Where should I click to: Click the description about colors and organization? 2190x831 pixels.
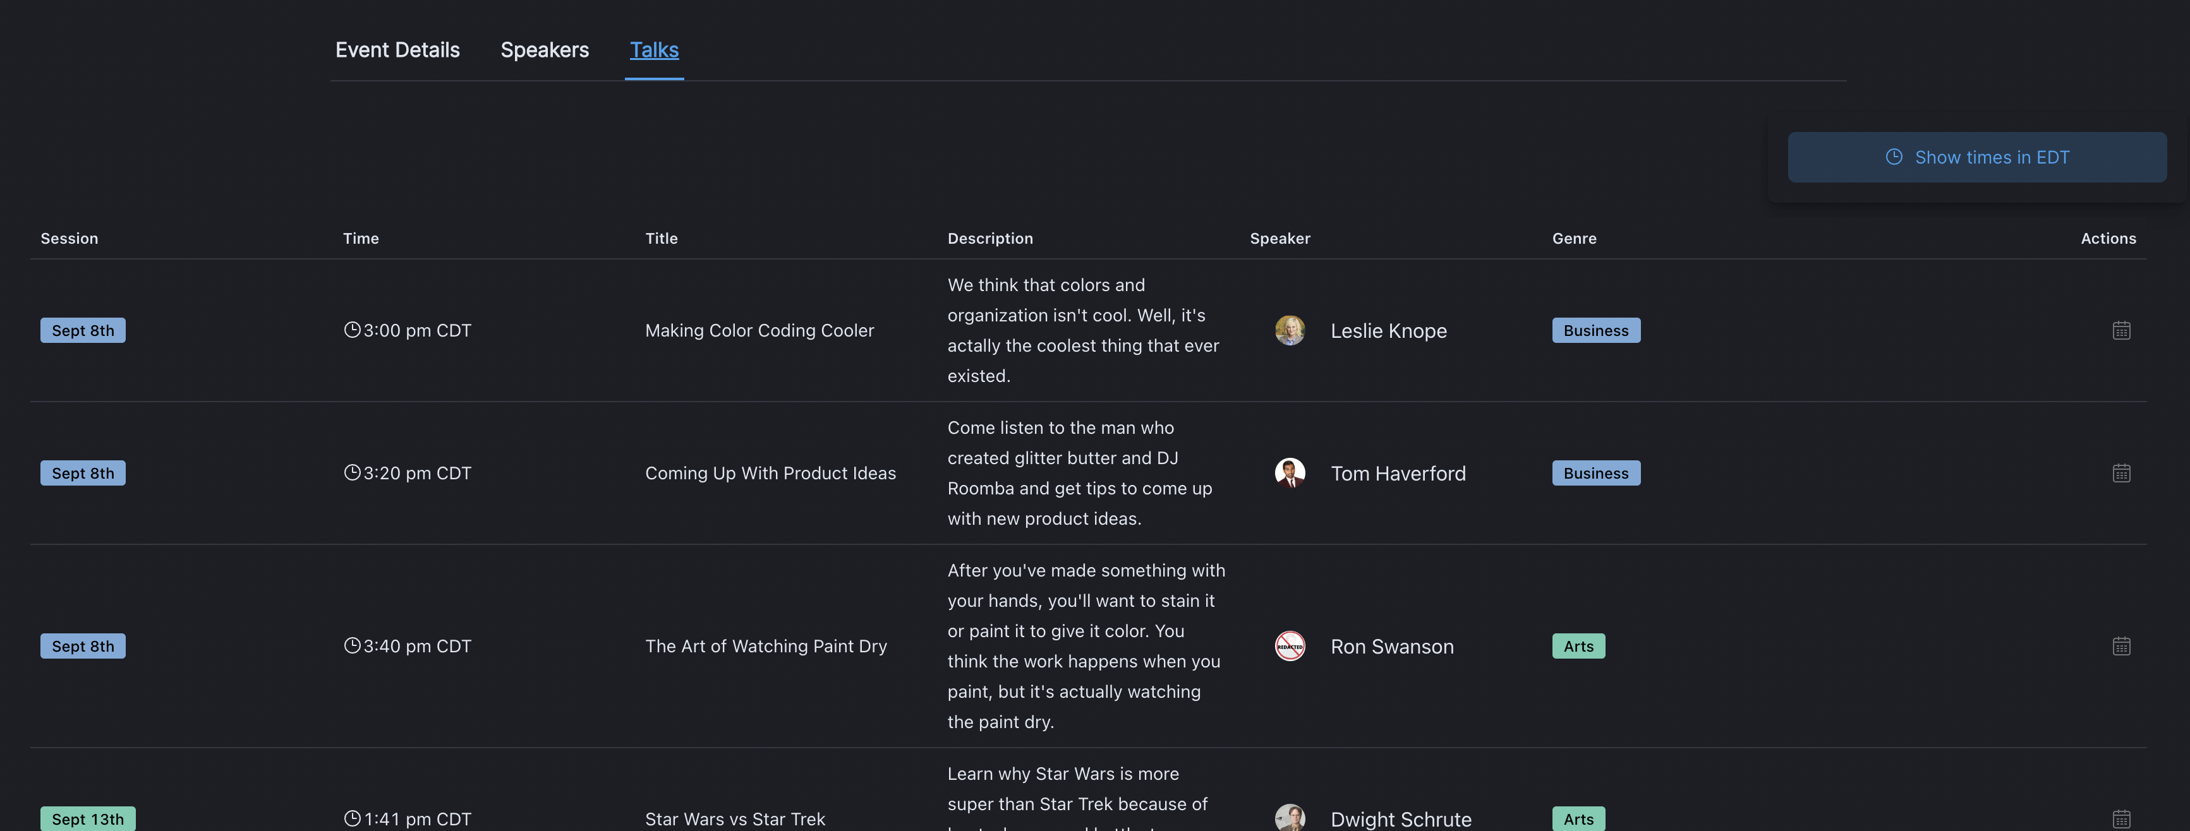1083,330
